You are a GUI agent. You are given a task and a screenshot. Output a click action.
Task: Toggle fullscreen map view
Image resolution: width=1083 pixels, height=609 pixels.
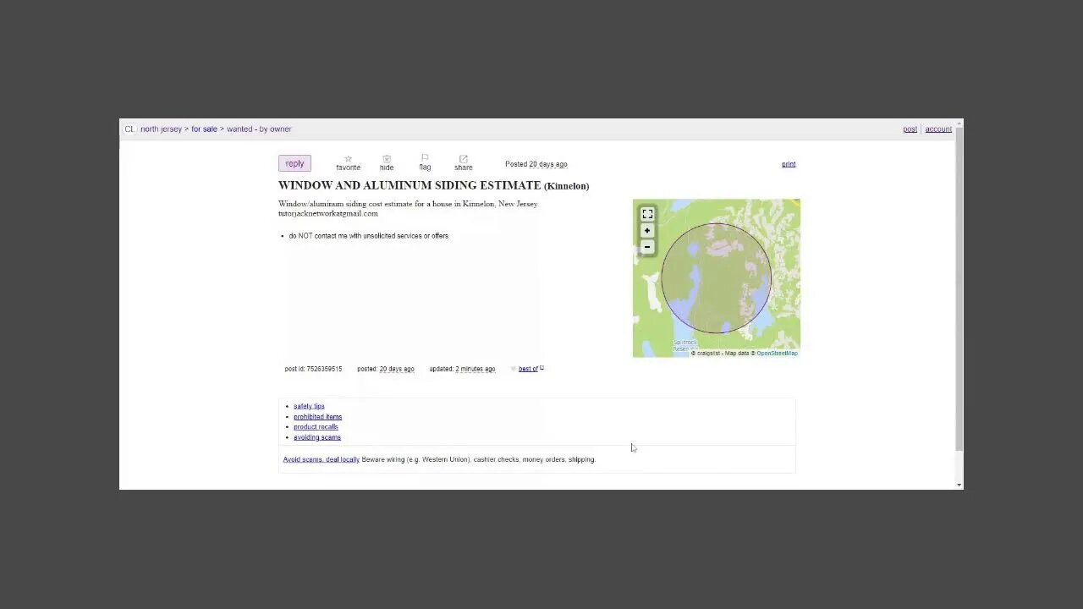[647, 214]
